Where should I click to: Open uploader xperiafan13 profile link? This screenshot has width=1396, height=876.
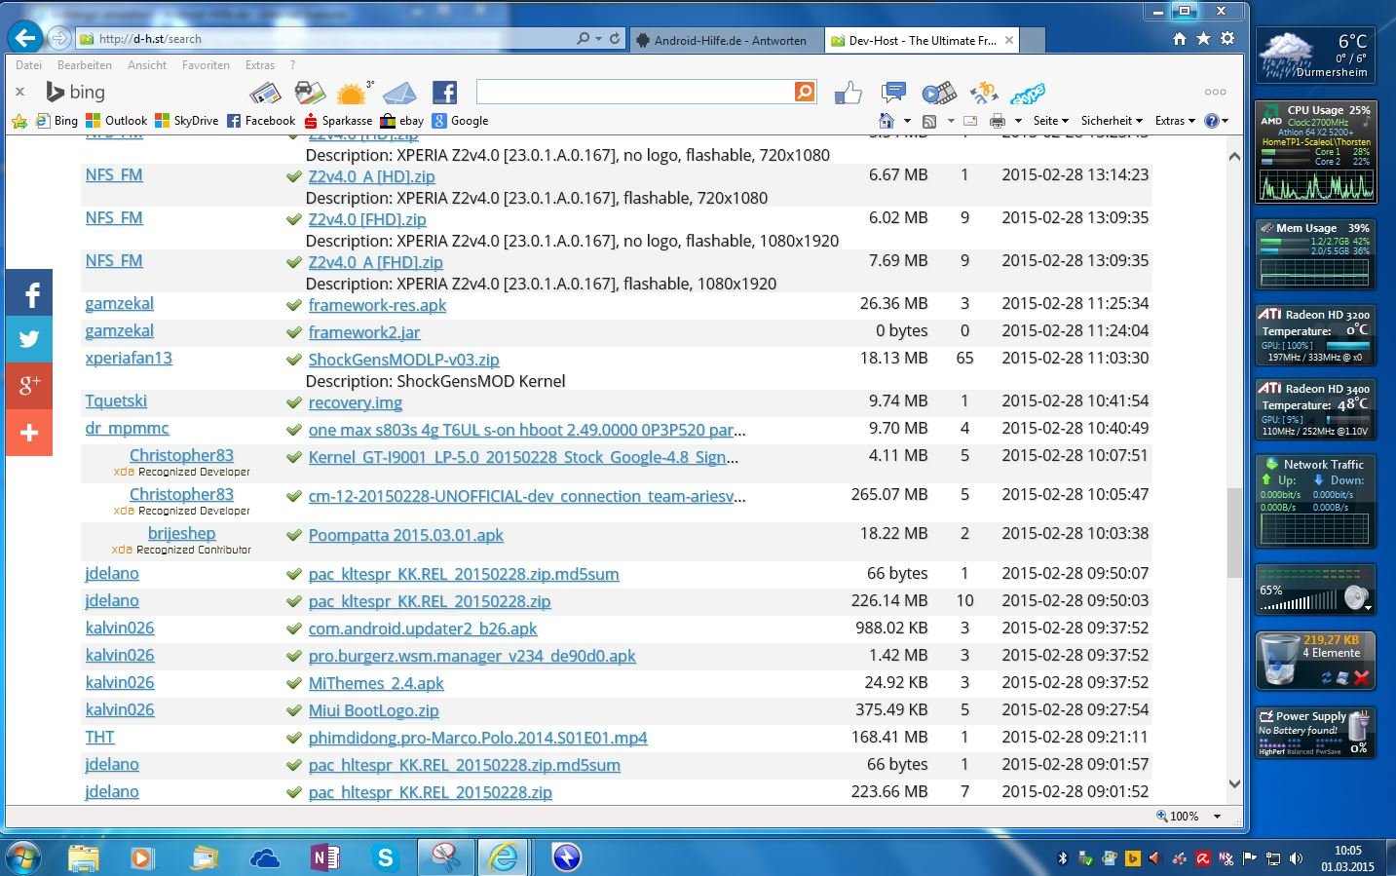(x=129, y=358)
